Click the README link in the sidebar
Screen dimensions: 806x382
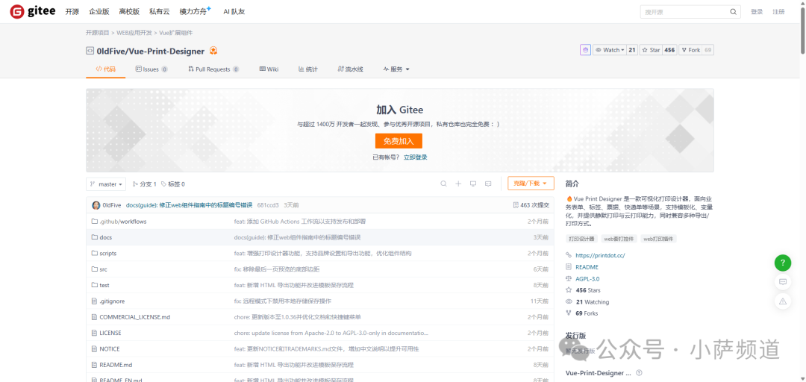click(587, 267)
